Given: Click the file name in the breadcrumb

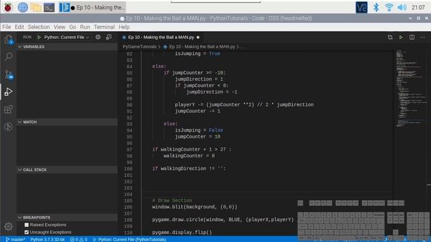Looking at the screenshot, I should [x=202, y=46].
